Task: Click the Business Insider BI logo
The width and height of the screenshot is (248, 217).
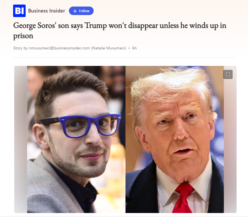Action: (x=19, y=11)
